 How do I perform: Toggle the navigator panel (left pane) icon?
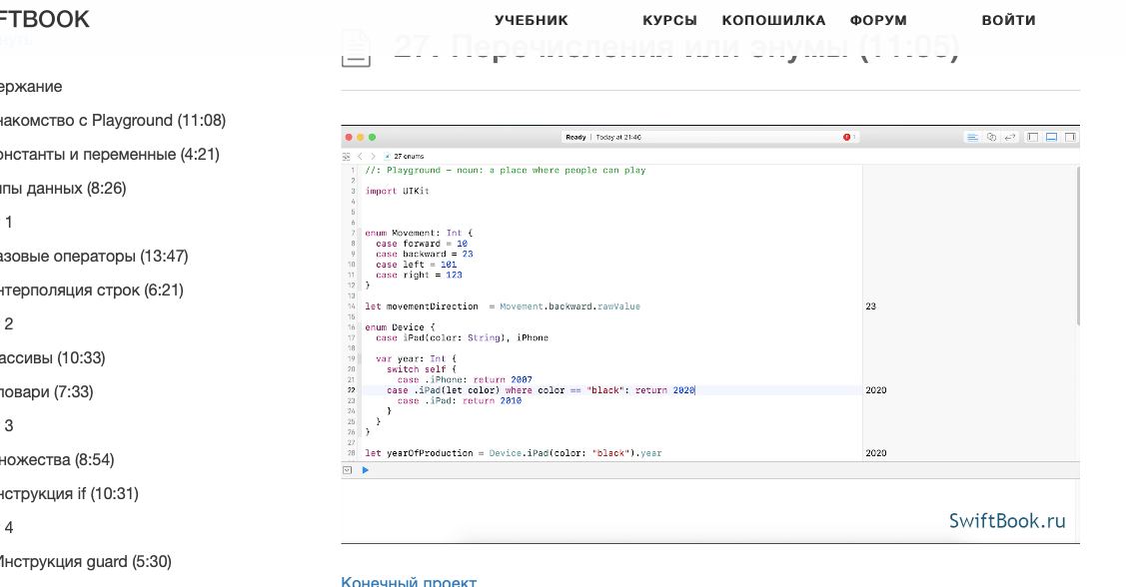pos(1033,137)
